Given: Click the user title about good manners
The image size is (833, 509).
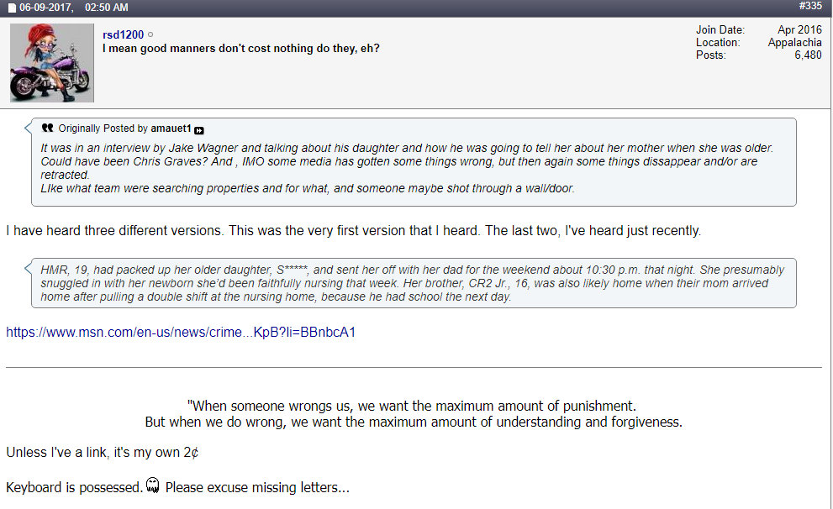Looking at the screenshot, I should tap(240, 49).
